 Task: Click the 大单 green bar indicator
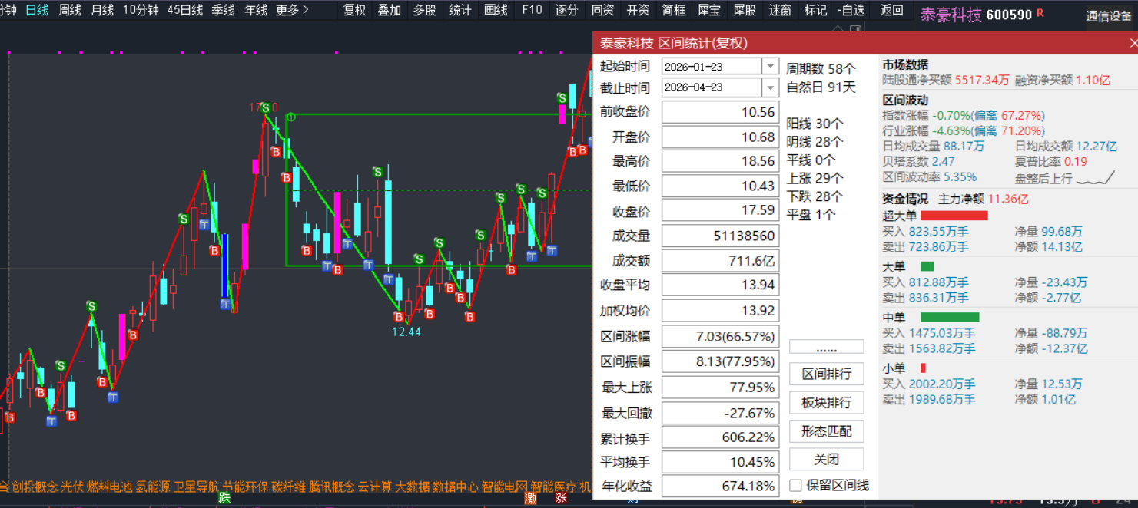pos(927,267)
